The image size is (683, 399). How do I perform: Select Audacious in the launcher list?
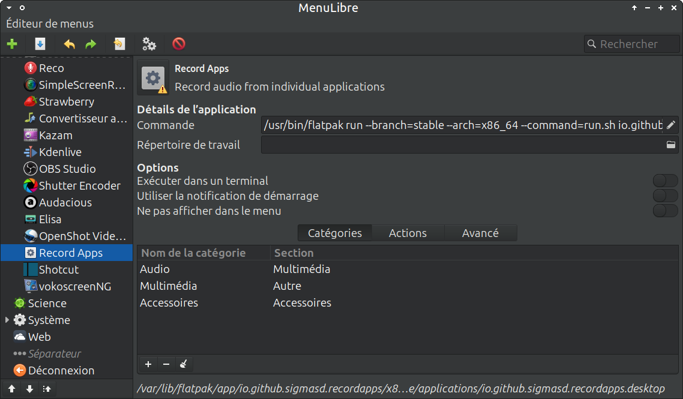(67, 202)
